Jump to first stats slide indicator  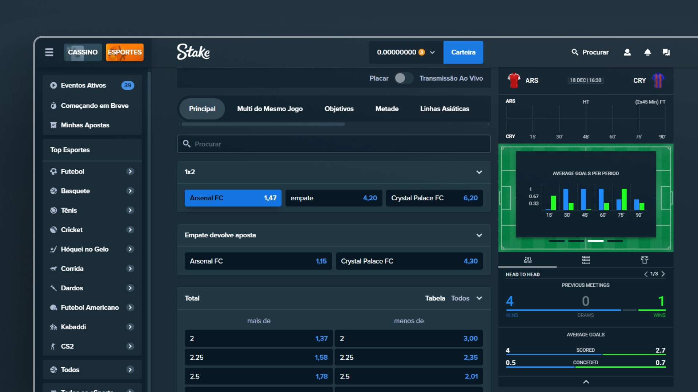click(x=557, y=241)
